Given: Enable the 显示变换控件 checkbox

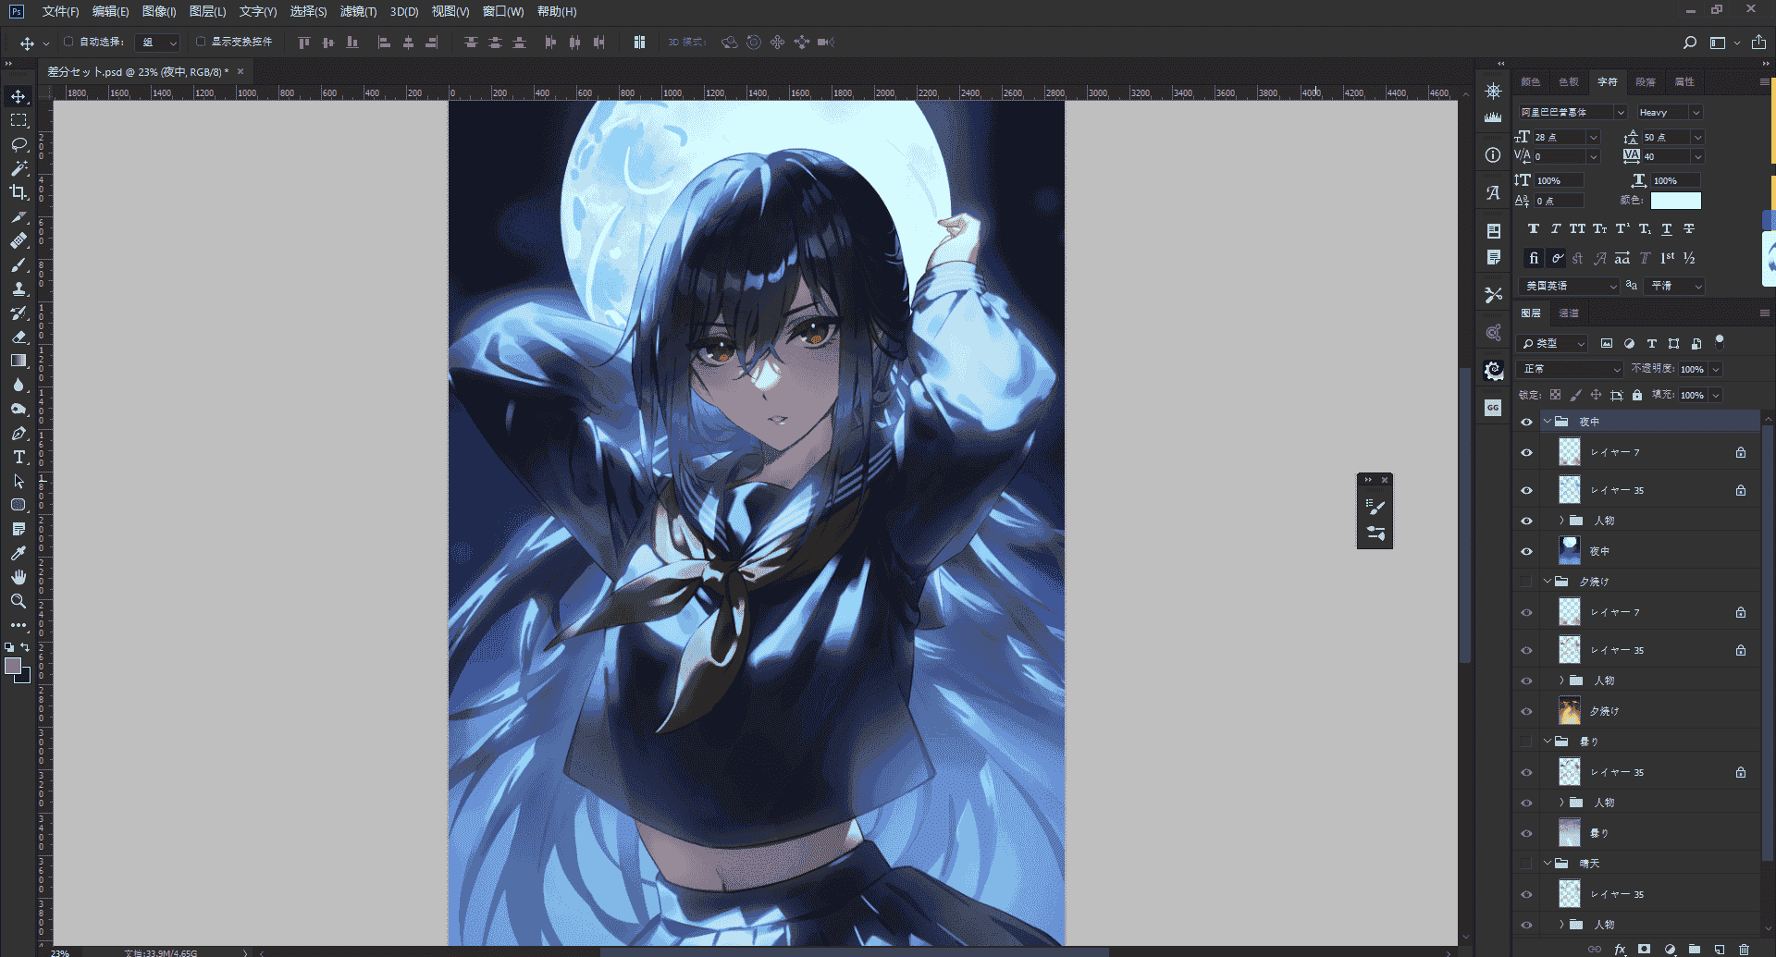Looking at the screenshot, I should click(x=201, y=42).
